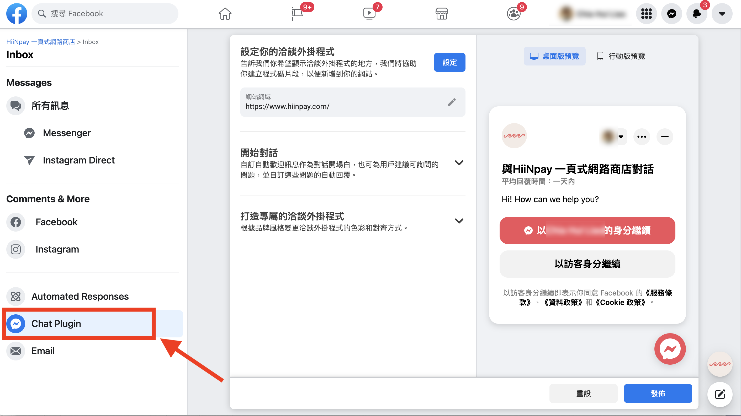
Task: Click the new message compose icon
Action: coord(720,395)
